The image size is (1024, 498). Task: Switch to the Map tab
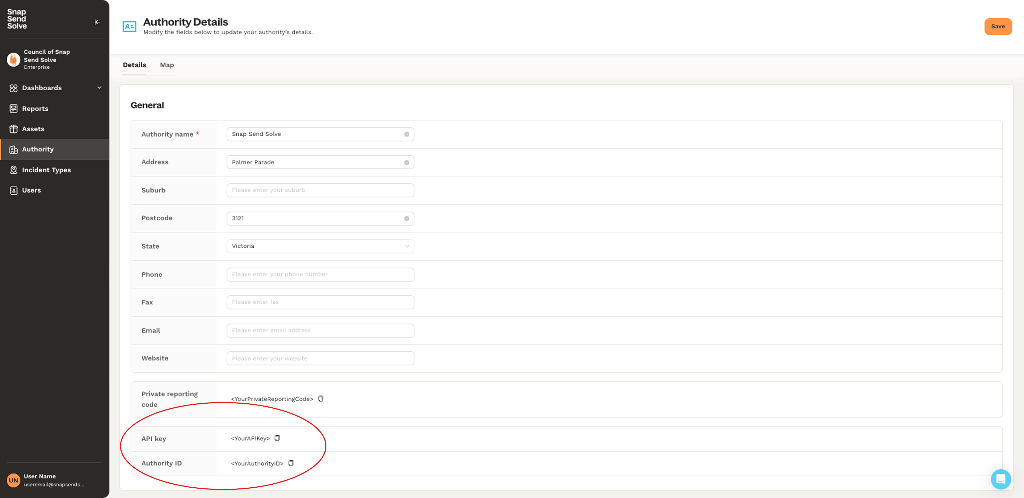pyautogui.click(x=167, y=65)
